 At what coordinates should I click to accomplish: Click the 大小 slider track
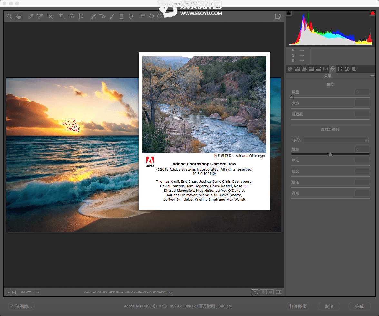pyautogui.click(x=330, y=108)
